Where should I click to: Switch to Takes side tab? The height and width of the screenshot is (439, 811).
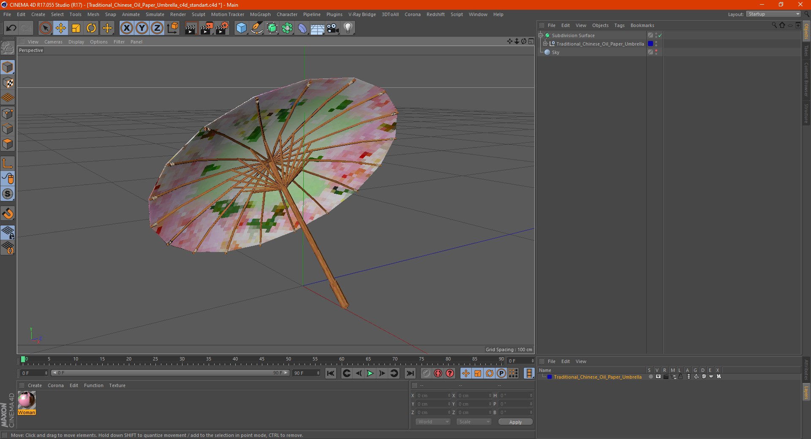click(x=806, y=51)
